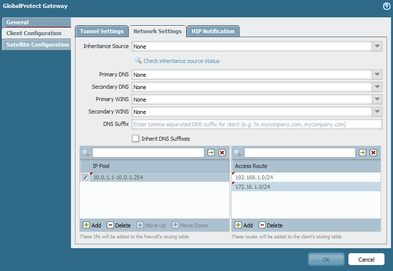The height and width of the screenshot is (271, 393).
Task: Cancel the gateway dialog
Action: point(366,260)
